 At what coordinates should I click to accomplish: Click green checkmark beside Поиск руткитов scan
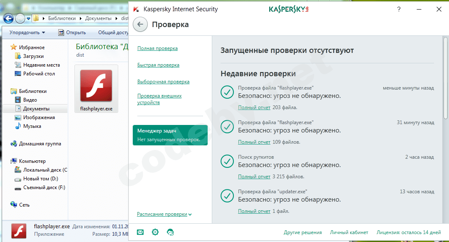point(227,161)
